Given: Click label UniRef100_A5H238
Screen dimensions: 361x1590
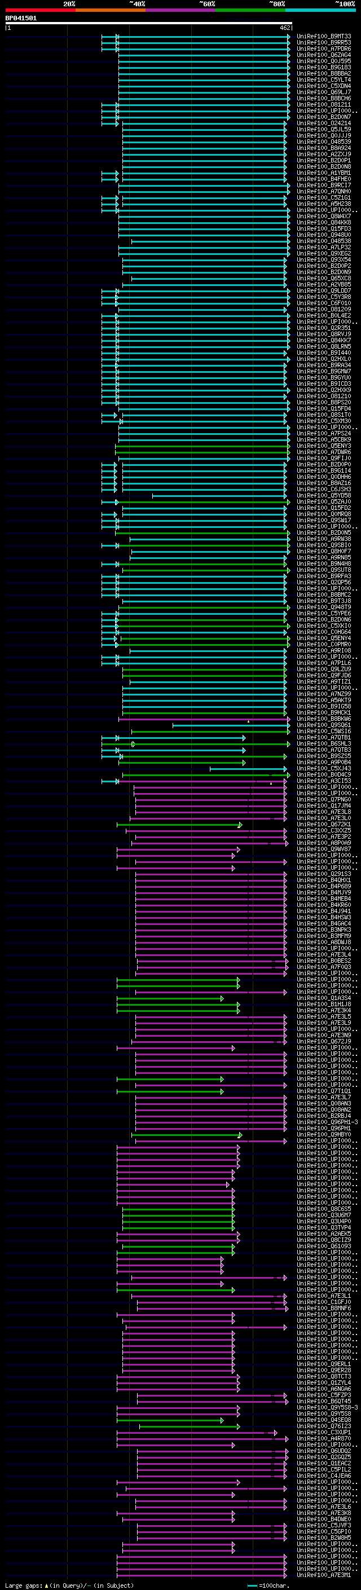Looking at the screenshot, I should coord(324,204).
